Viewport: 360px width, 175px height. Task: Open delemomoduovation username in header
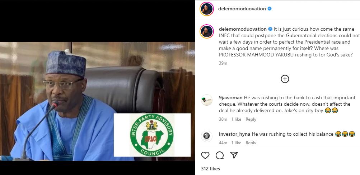point(242,9)
